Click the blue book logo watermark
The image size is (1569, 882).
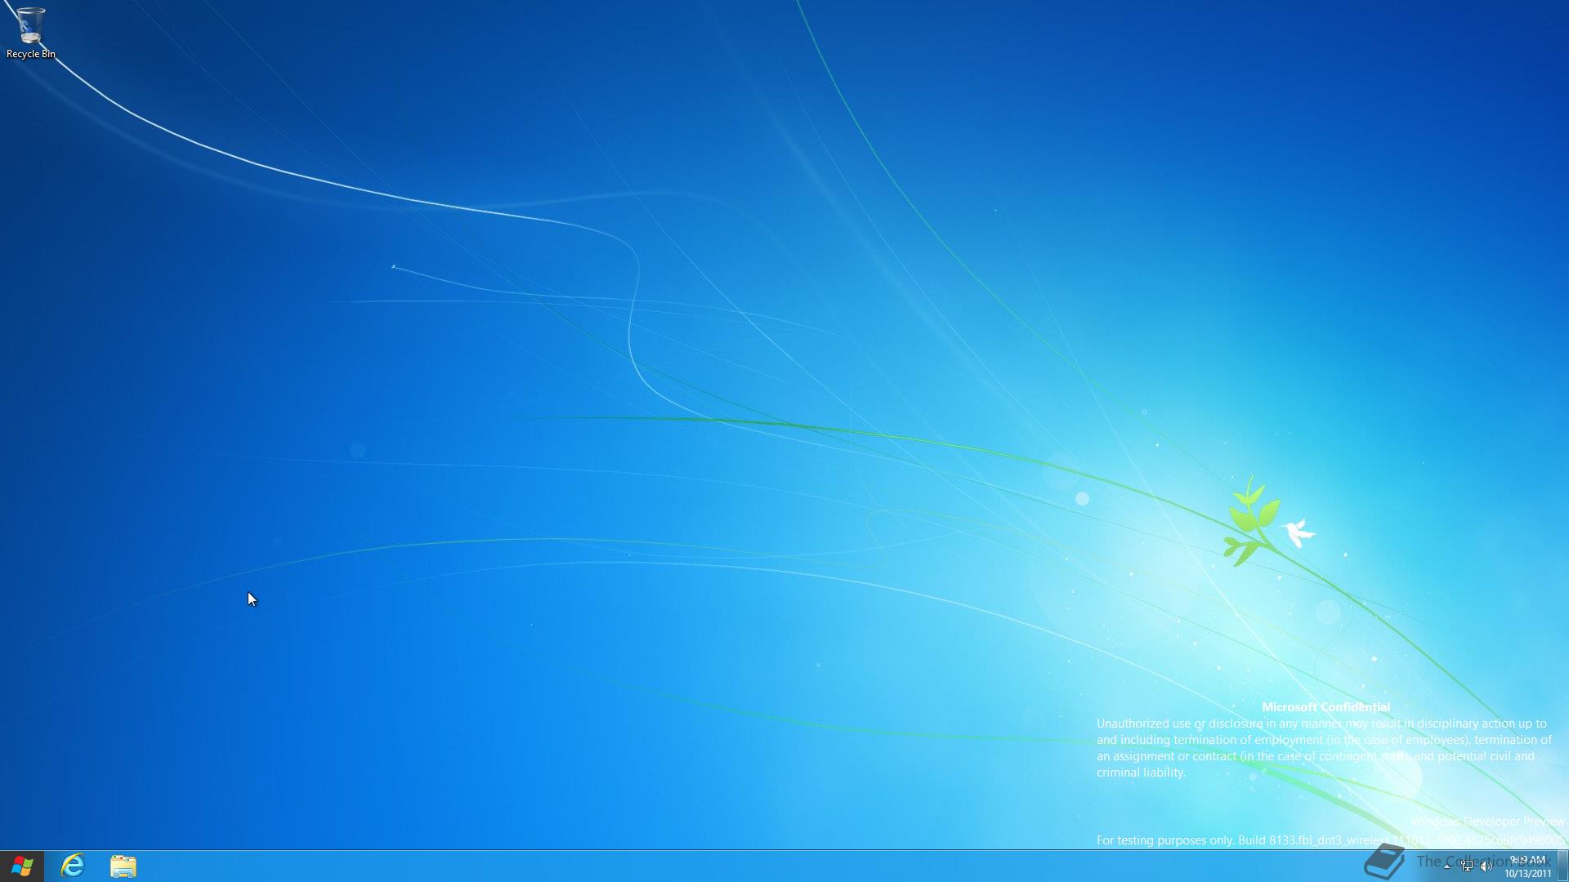(1384, 862)
